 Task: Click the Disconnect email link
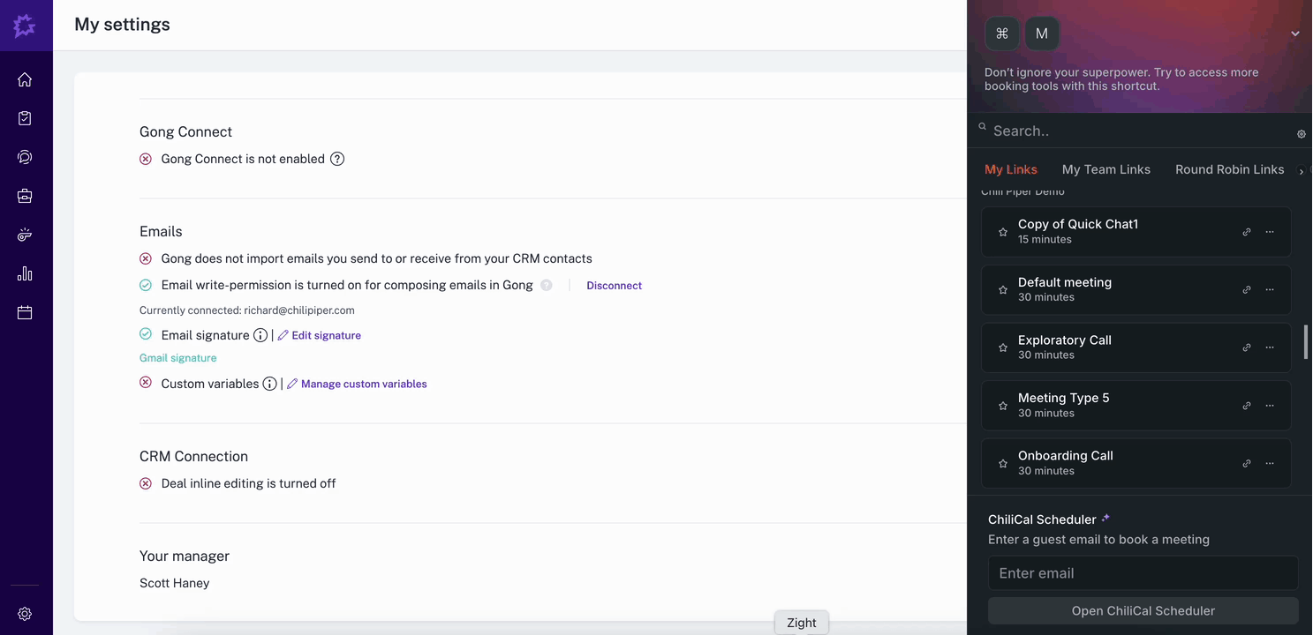pyautogui.click(x=614, y=286)
